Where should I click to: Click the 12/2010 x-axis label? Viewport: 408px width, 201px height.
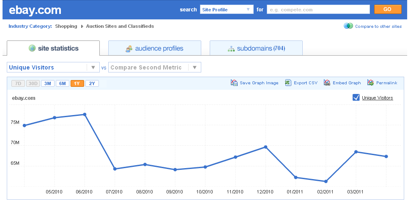pos(265,192)
